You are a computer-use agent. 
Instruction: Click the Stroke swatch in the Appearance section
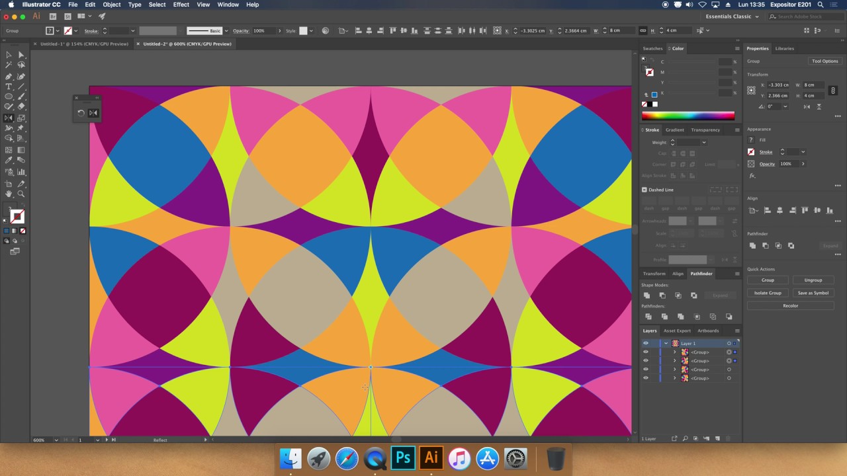tap(751, 152)
